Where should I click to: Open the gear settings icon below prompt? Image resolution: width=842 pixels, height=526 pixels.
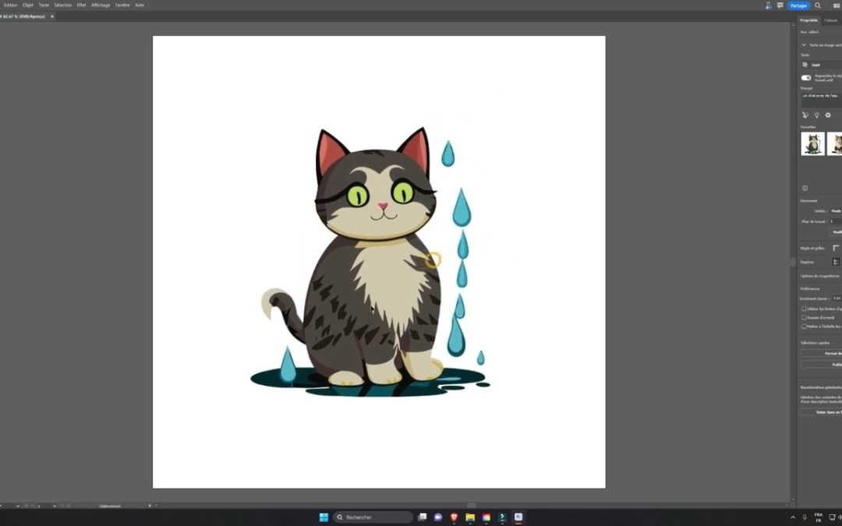coord(827,115)
